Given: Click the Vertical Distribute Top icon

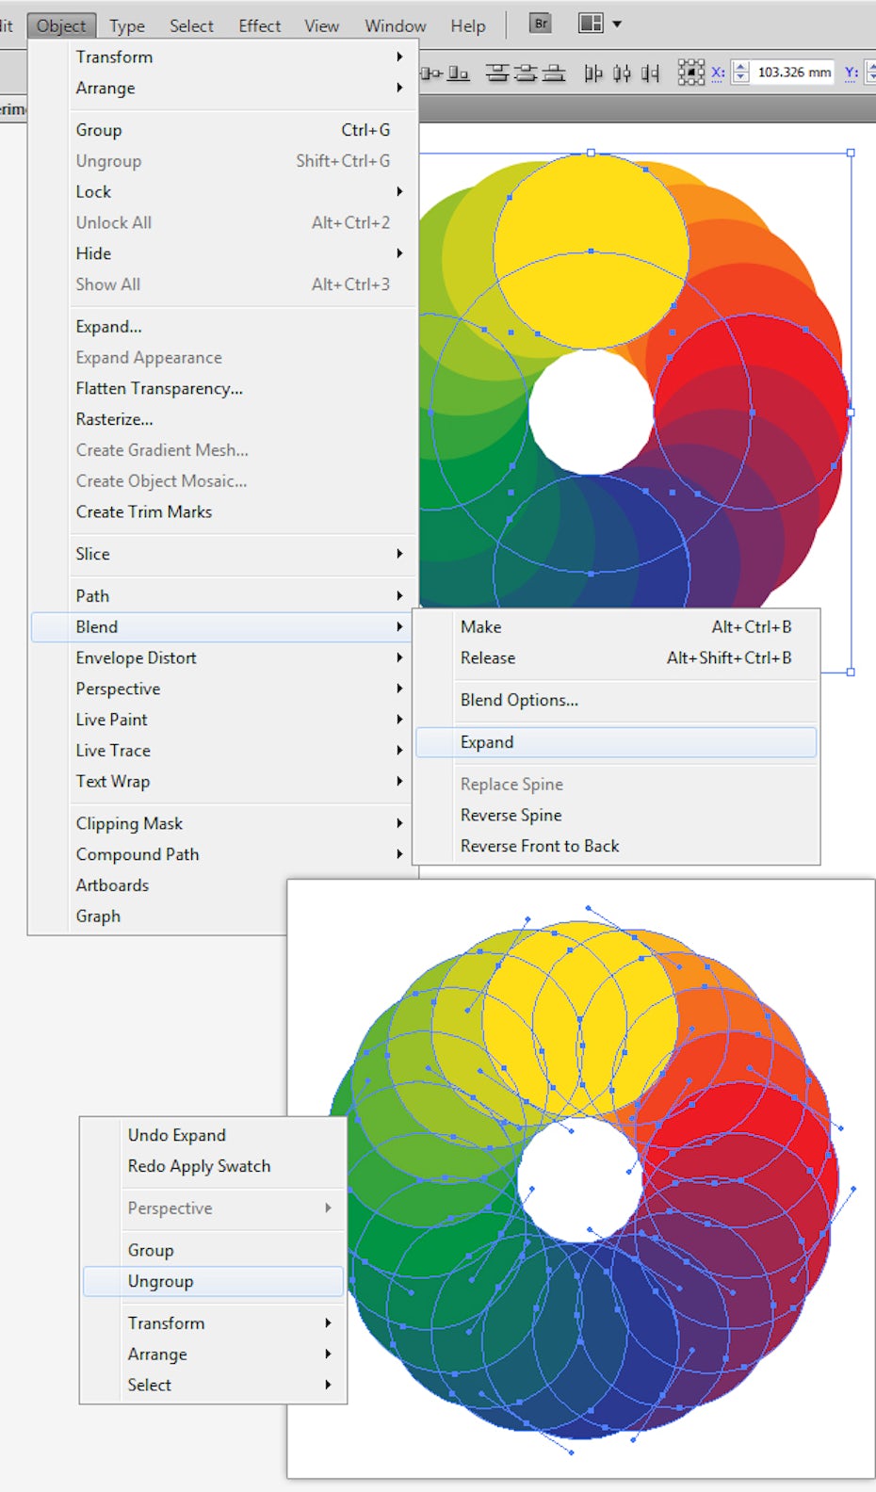Looking at the screenshot, I should (x=497, y=73).
